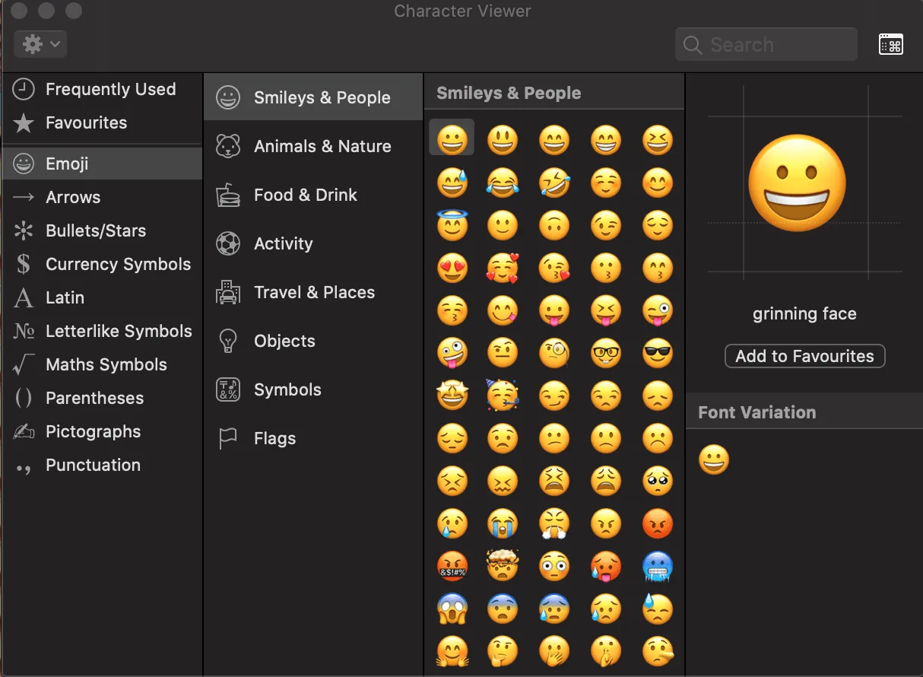The image size is (923, 677).
Task: Pick the face screaming in fear emoji
Action: (x=452, y=609)
